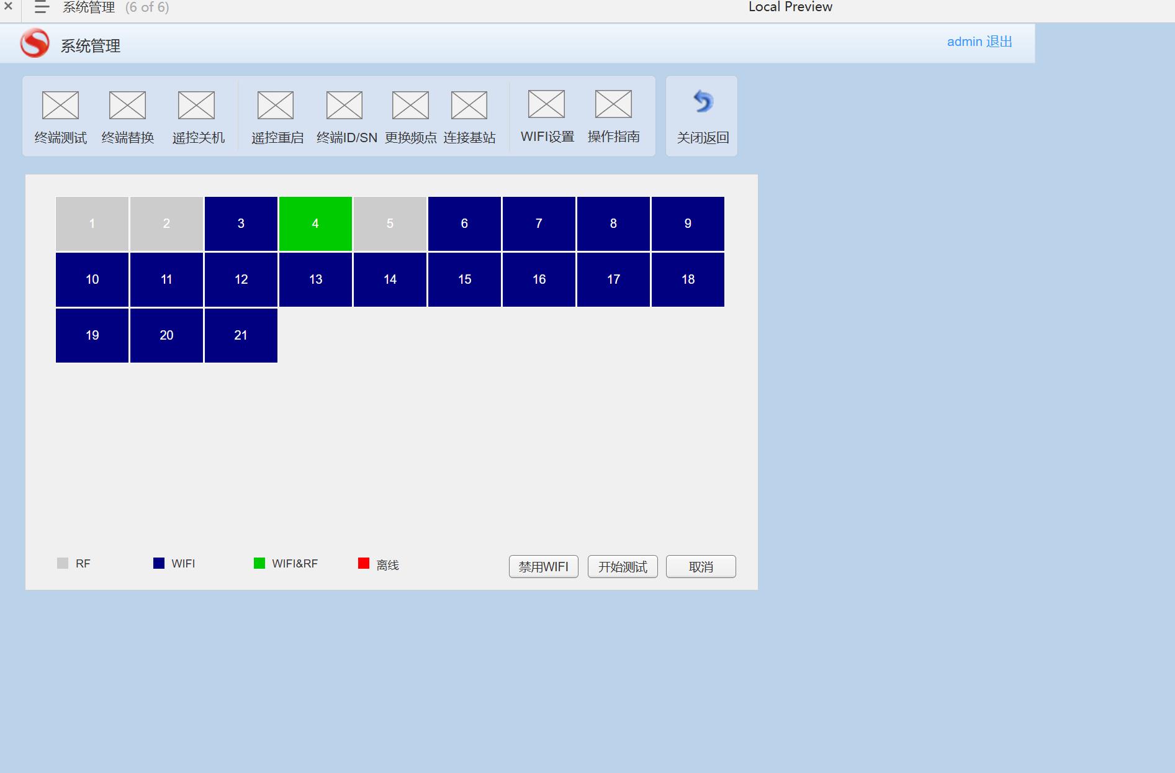Select the 终端替换 icon
This screenshot has width=1175, height=773.
[127, 105]
